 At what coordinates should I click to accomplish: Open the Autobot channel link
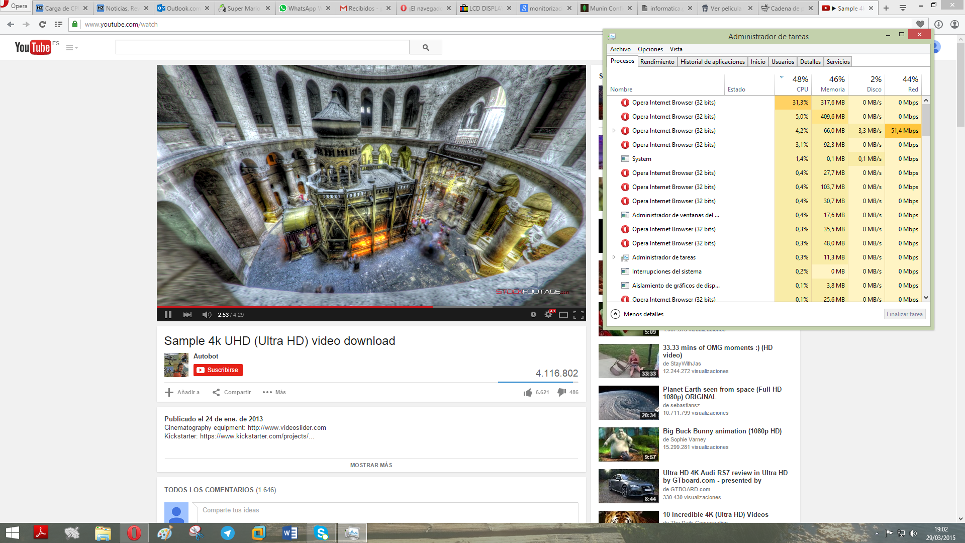coord(206,356)
